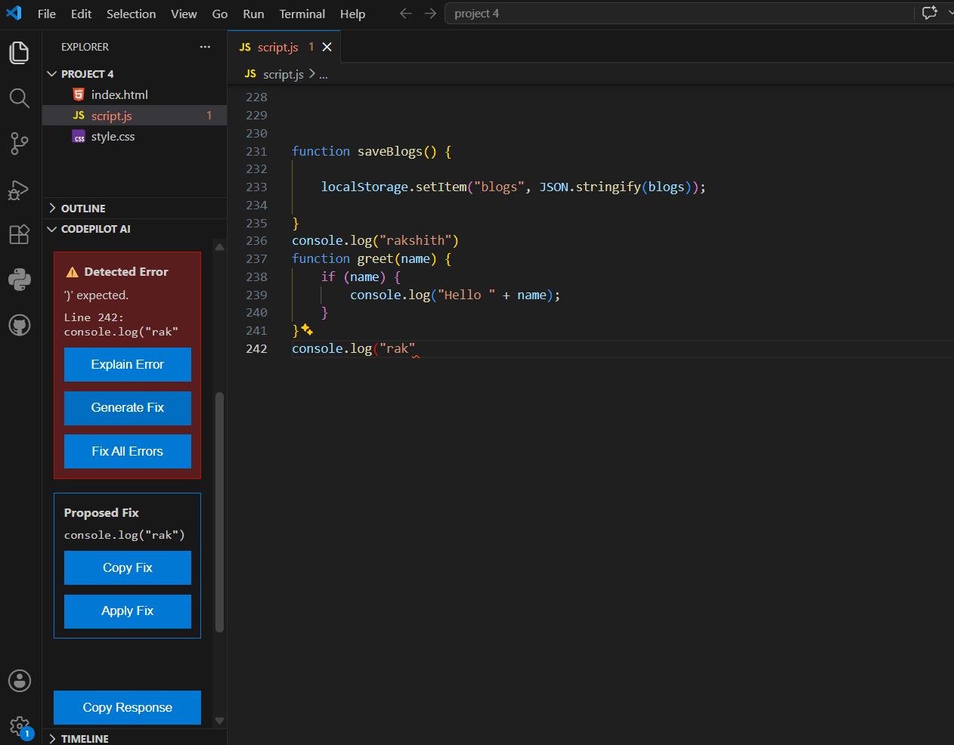Click the Copy Fix button
954x745 pixels.
(x=128, y=567)
